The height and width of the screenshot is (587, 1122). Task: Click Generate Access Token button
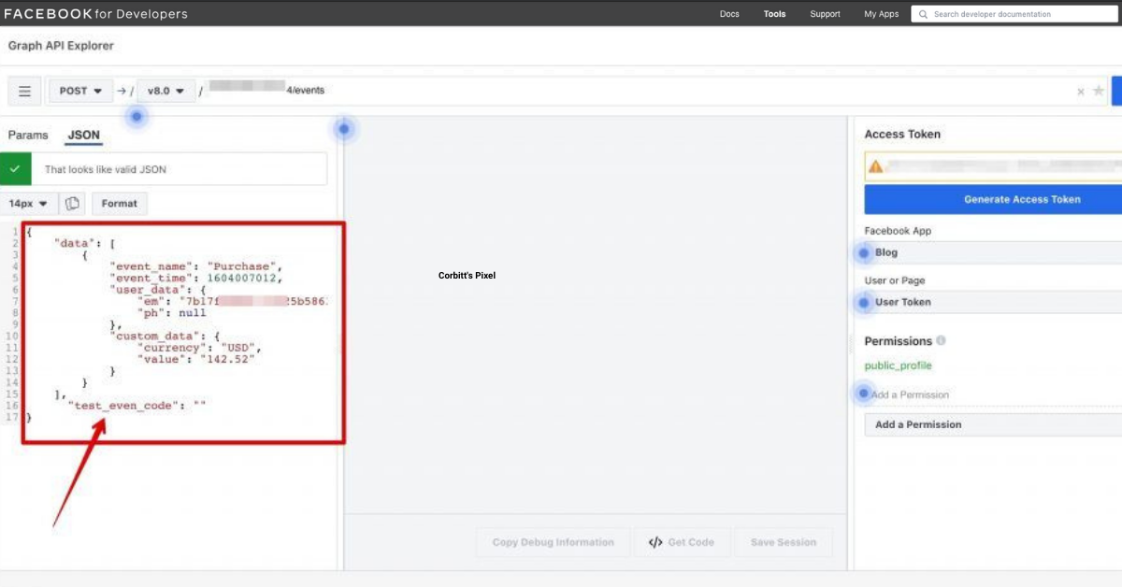(x=993, y=199)
